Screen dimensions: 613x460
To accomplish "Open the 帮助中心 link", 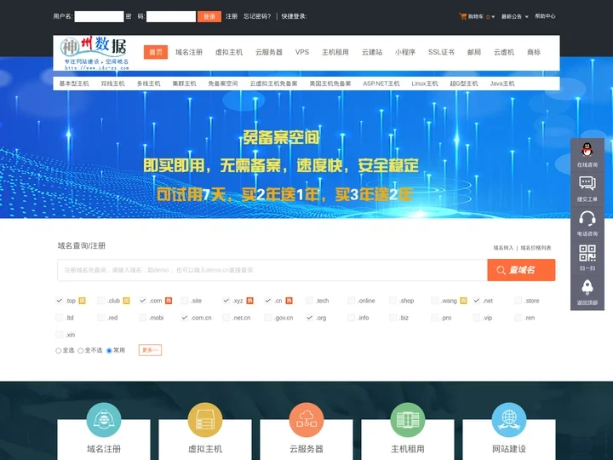I will click(545, 16).
